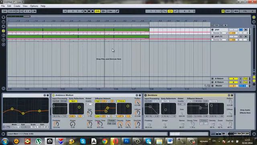
Task: Click the tempo field showing 120.00
Action: pos(12,11)
